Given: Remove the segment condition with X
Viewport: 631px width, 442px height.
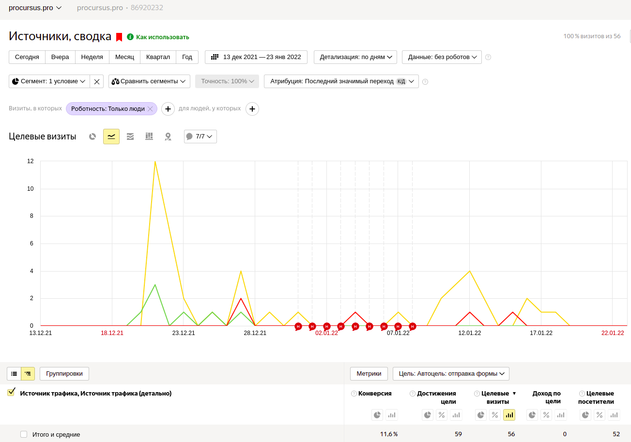Looking at the screenshot, I should coord(97,81).
